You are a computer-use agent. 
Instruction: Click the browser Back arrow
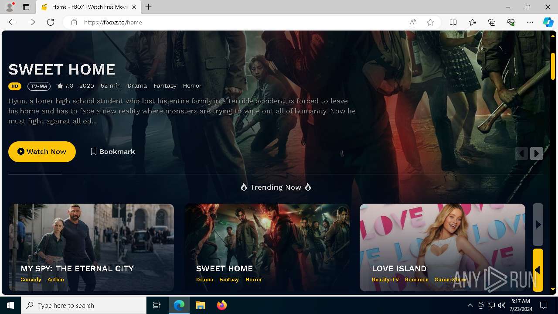click(x=12, y=22)
